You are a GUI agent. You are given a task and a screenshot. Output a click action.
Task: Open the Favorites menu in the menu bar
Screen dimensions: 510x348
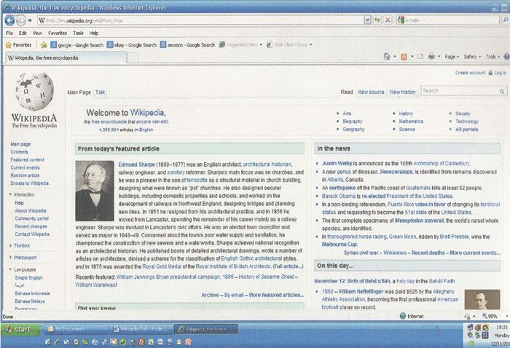[58, 33]
